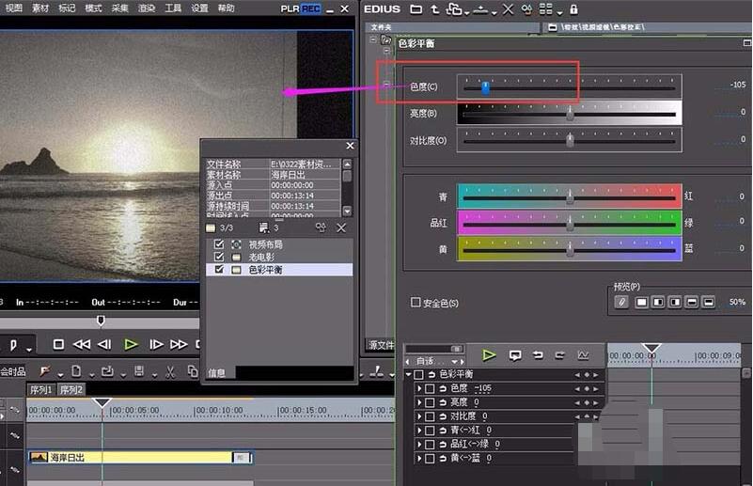Click the lock icon in EDIUS bin toolbar
The width and height of the screenshot is (753, 486).
(x=573, y=8)
